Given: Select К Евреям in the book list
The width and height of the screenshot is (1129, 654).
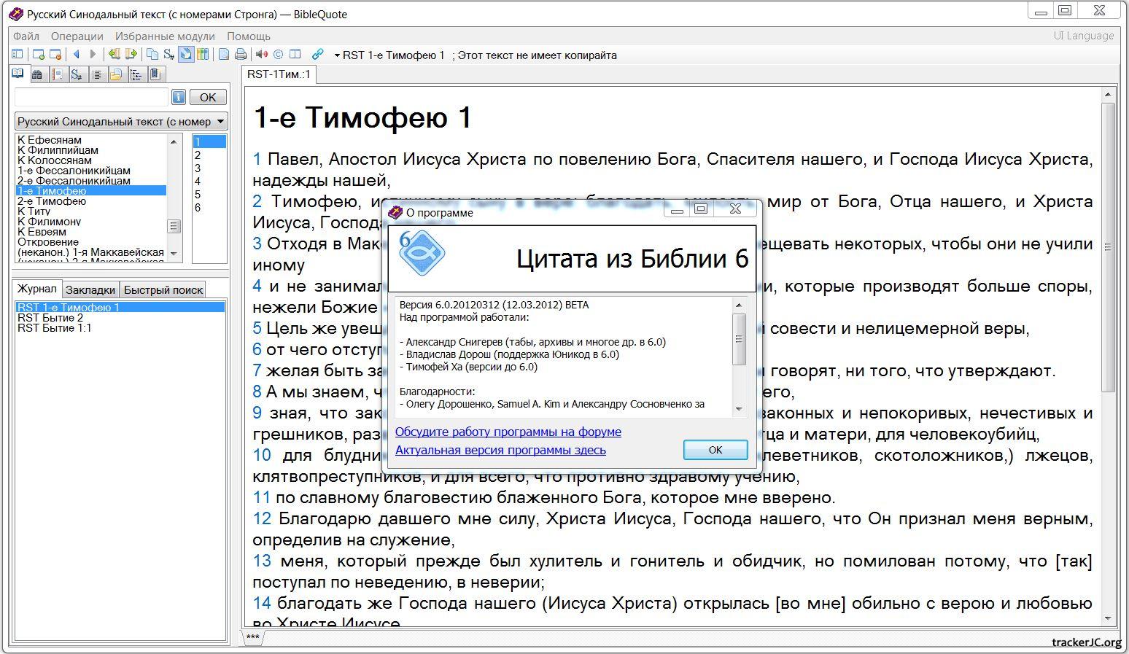Looking at the screenshot, I should point(42,232).
